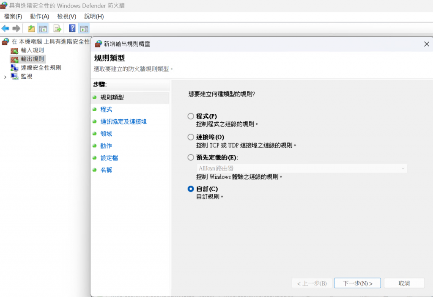Viewport: 433px width, 297px height.
Task: Go to the 程式 step
Action: [106, 110]
